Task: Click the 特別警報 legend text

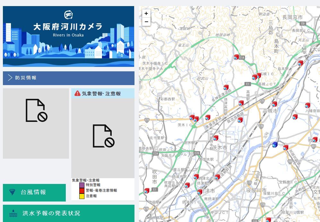Action: click(x=93, y=185)
